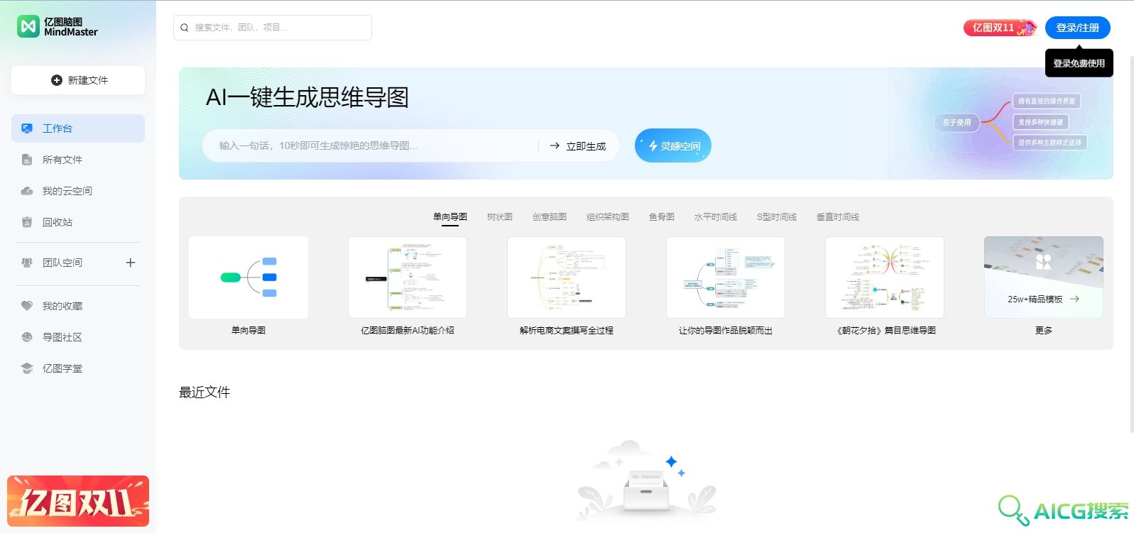This screenshot has width=1134, height=533.
Task: Click the 回收站 trash icon
Action: [27, 222]
